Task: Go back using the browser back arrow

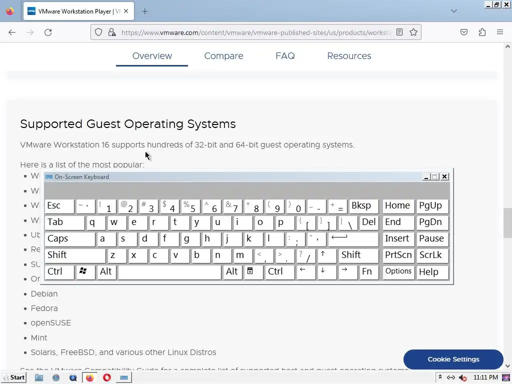Action: pos(12,32)
